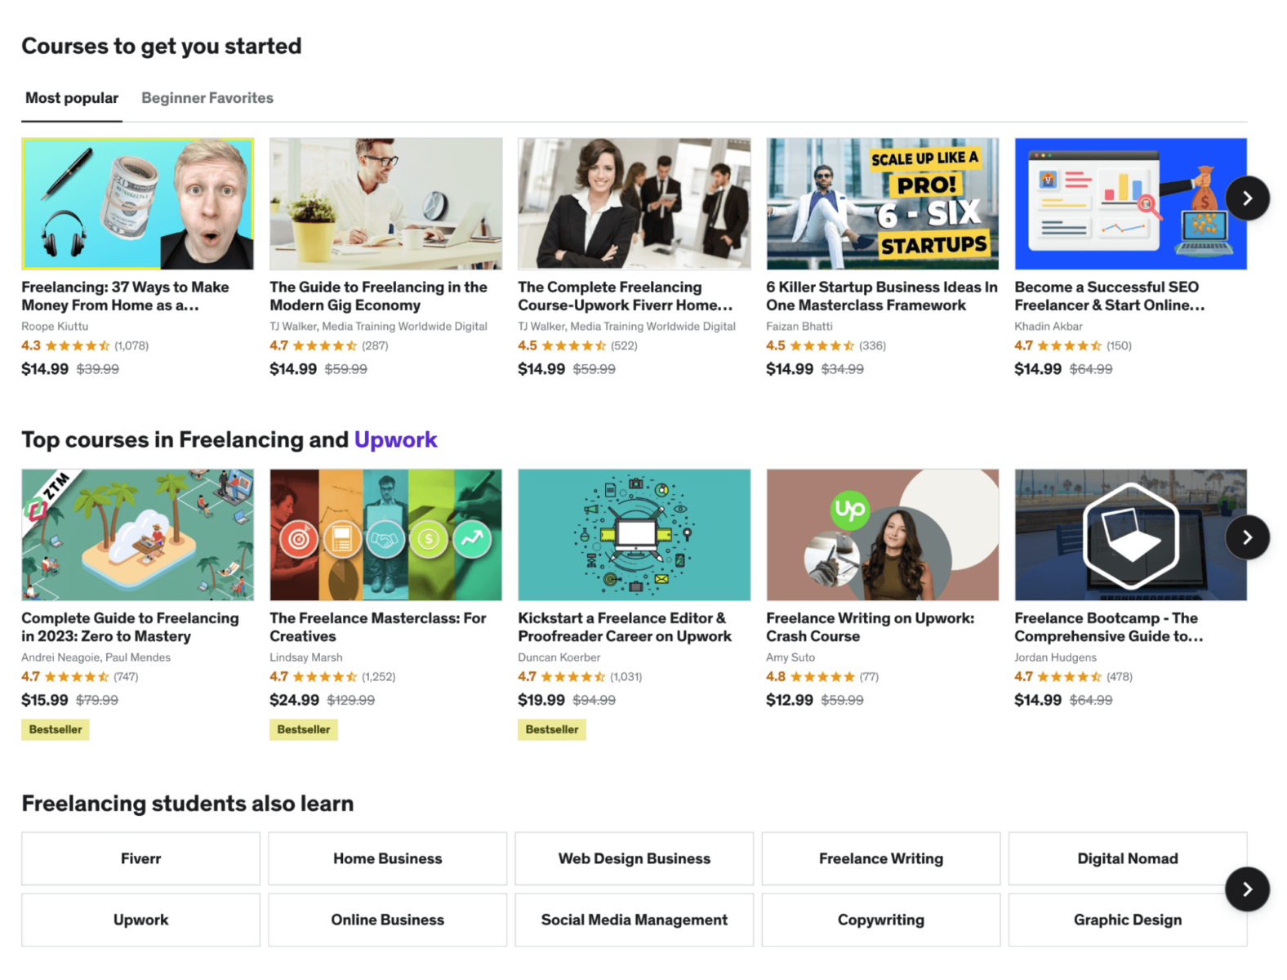1287x980 pixels.
Task: Switch to the Beginner Favorites tab
Action: point(207,98)
